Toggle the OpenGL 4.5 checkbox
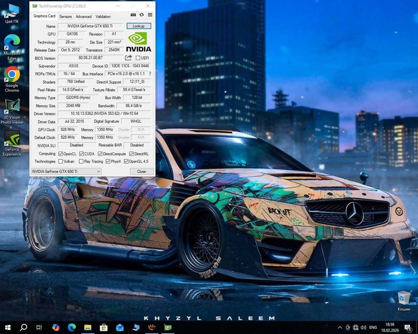This screenshot has width=418, height=334. click(x=126, y=161)
